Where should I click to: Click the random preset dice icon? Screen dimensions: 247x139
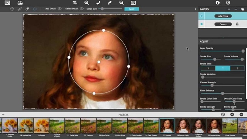point(223,114)
